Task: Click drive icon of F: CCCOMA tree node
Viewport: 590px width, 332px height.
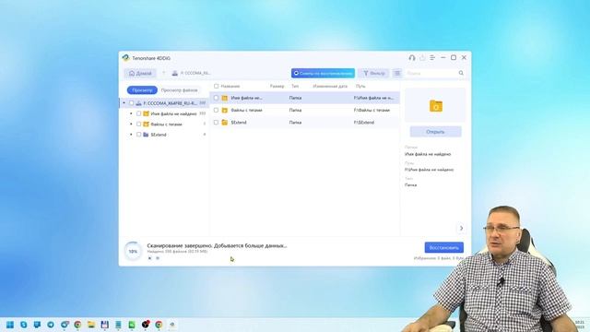Action: coord(138,102)
